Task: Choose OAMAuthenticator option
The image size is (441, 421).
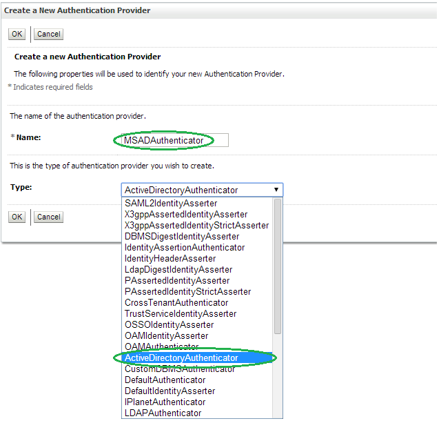Action: point(197,346)
